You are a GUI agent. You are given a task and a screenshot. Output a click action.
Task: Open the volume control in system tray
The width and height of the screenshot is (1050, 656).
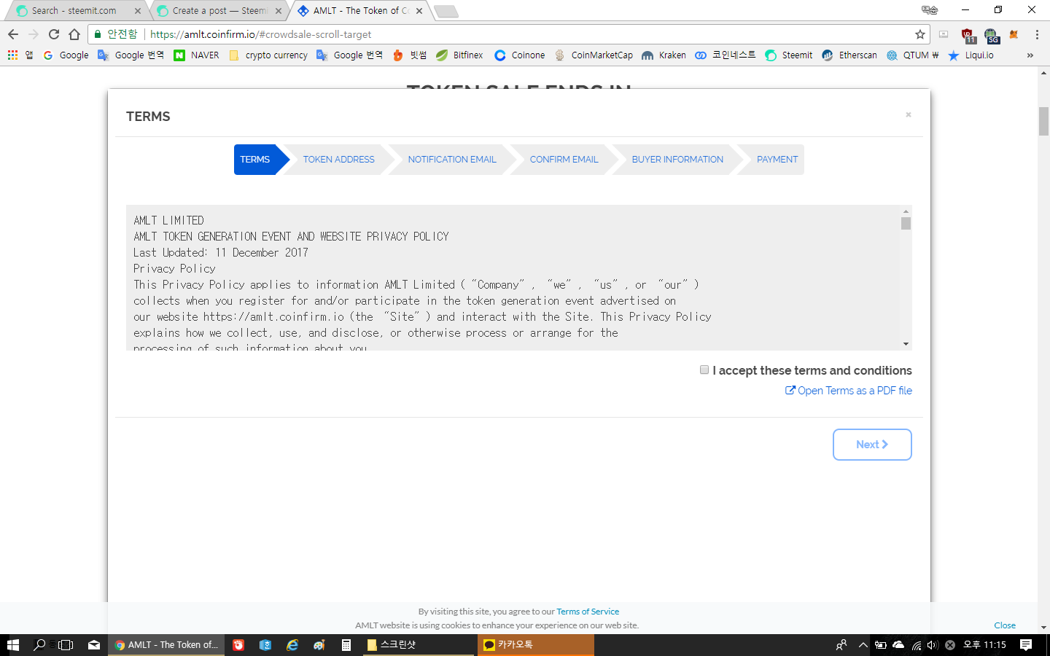coord(933,645)
